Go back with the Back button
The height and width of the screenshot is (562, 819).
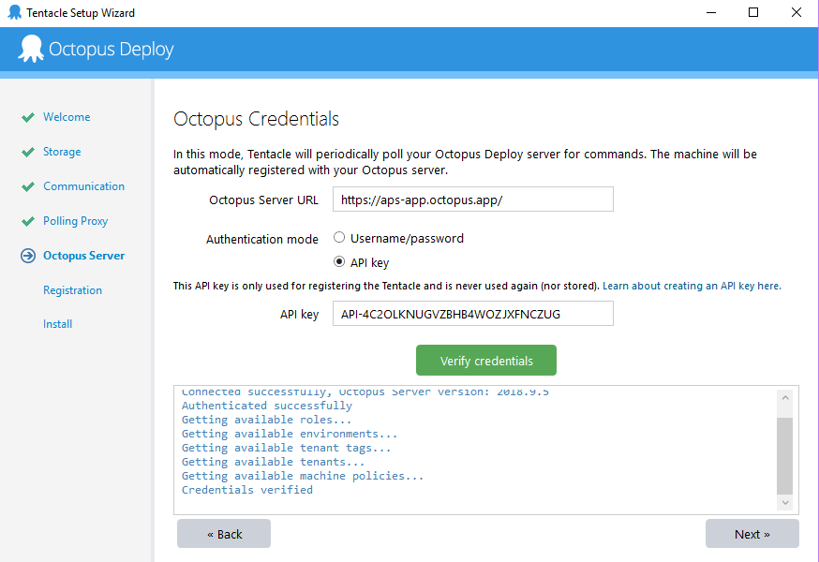click(x=224, y=534)
